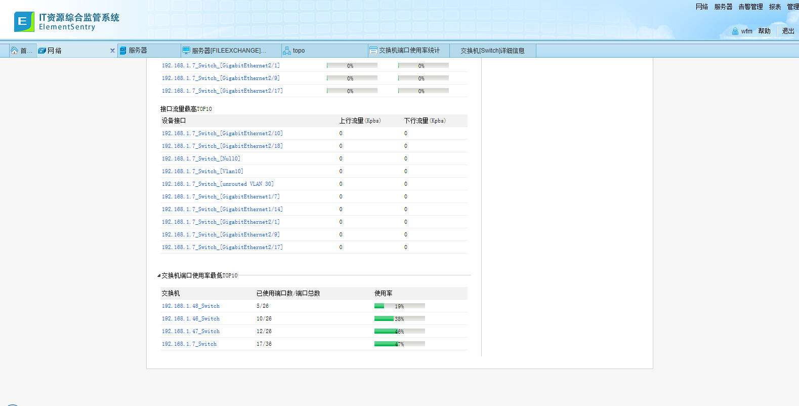Click the 10/26 port count cell

click(264, 318)
